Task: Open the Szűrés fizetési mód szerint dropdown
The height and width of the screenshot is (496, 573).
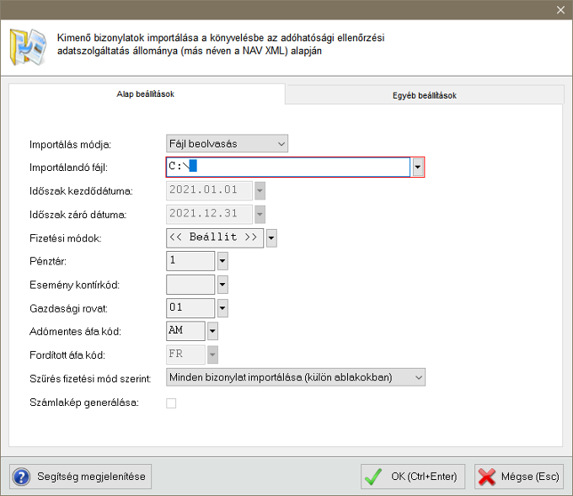Action: point(296,377)
